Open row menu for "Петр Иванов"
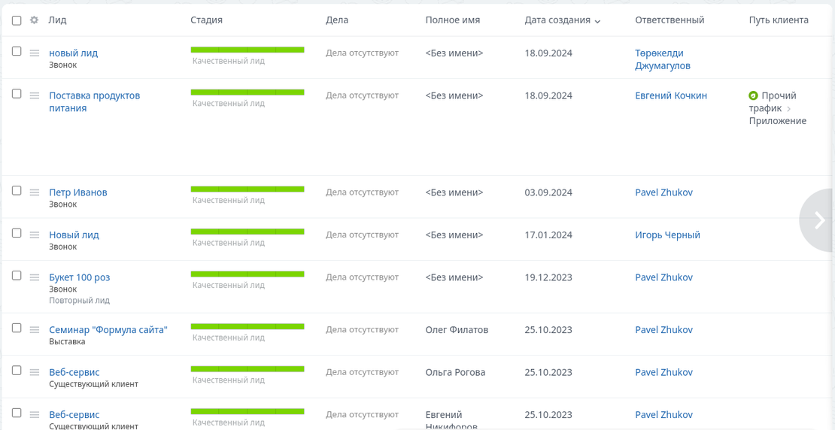Viewport: 835px width, 430px height. [x=34, y=192]
